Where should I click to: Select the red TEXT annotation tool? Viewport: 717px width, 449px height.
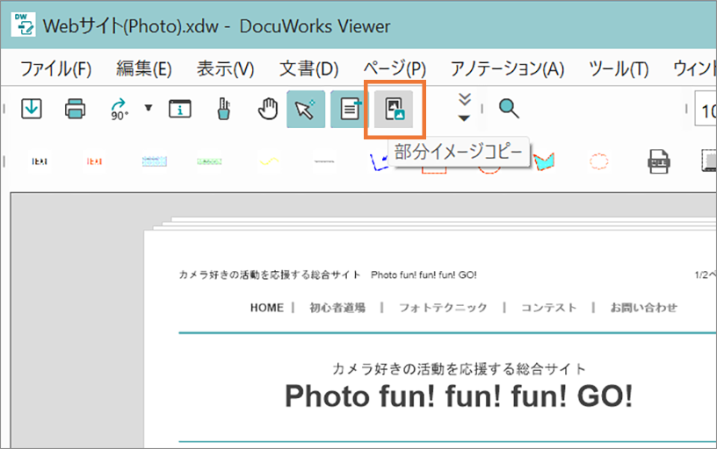(x=94, y=161)
